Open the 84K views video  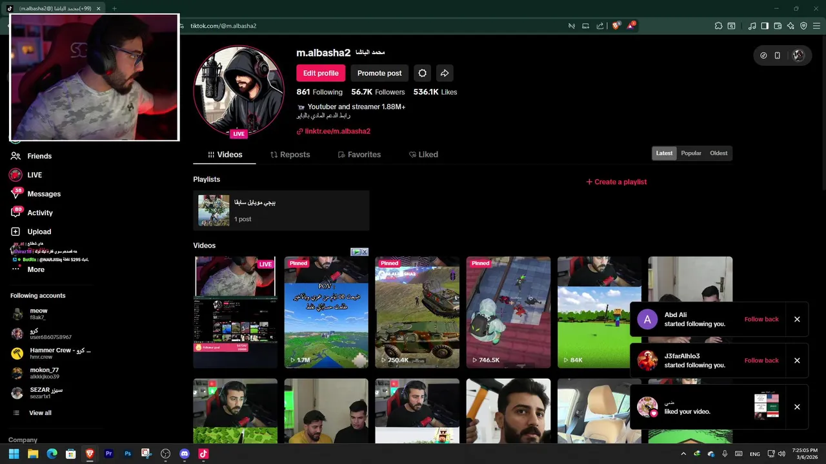(599, 313)
